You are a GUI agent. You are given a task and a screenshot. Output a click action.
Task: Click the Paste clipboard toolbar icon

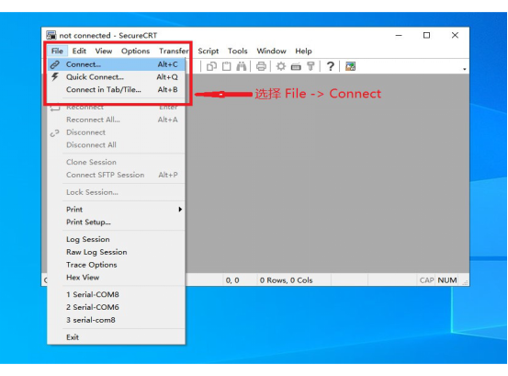click(x=227, y=66)
